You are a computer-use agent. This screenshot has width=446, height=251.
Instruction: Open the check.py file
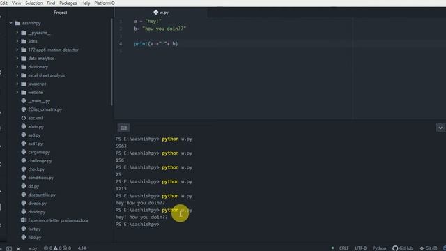pos(36,169)
